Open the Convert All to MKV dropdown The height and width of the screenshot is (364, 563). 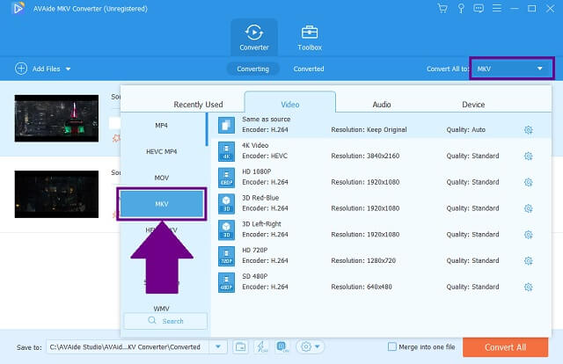pos(512,69)
